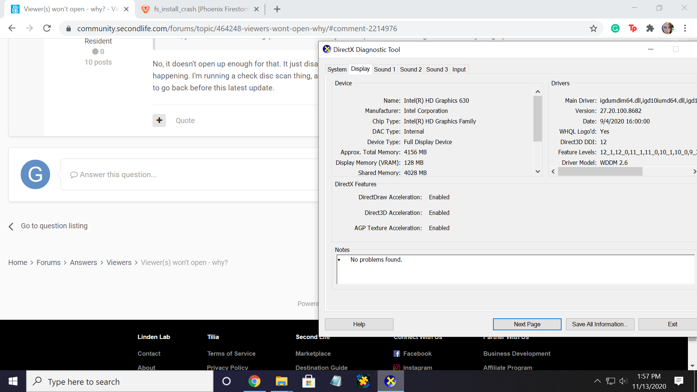The height and width of the screenshot is (392, 697).
Task: Minimize the DirectX Diagnostic Tool window
Action: click(x=651, y=49)
